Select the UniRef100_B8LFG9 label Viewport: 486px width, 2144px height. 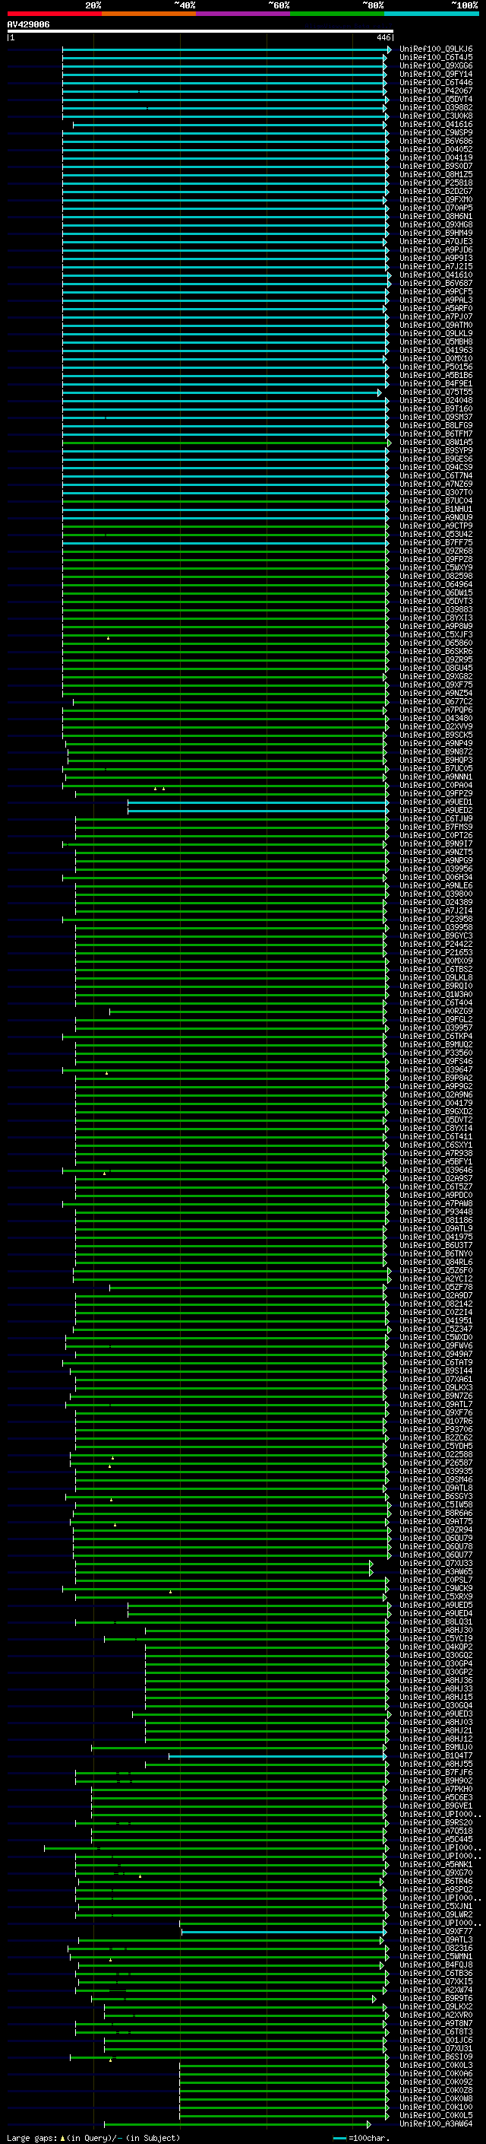coord(436,425)
